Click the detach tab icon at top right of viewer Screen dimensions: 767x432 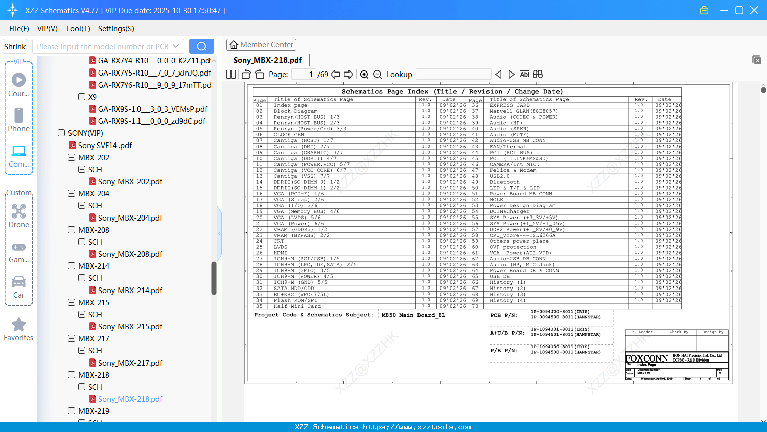(x=757, y=60)
